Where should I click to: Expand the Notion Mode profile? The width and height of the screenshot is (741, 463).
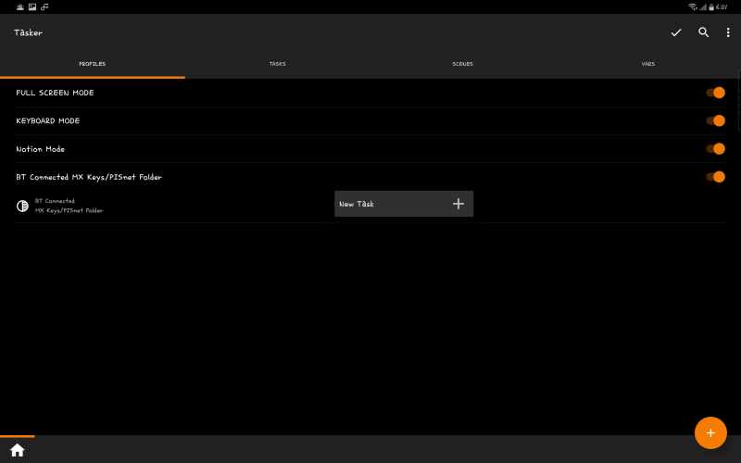[x=40, y=149]
